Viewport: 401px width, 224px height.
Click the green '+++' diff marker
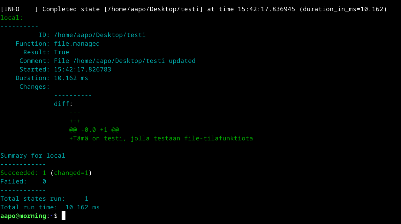(75, 121)
